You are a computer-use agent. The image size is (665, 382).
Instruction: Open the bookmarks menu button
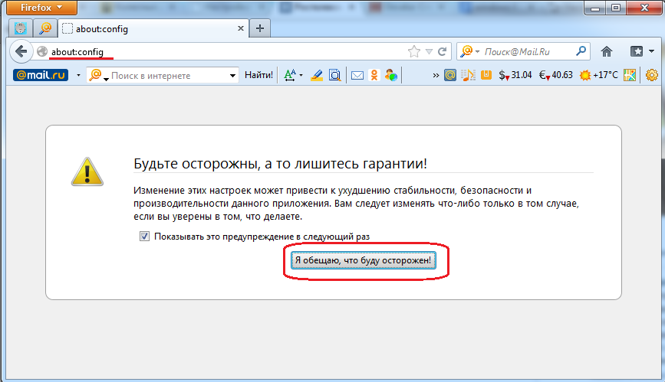[637, 51]
